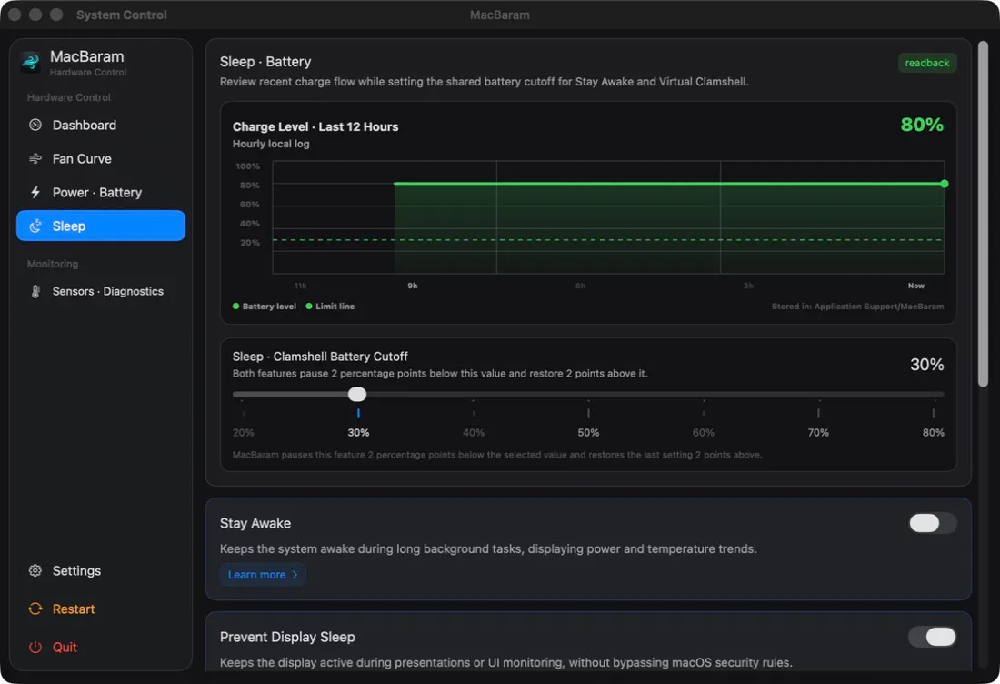The height and width of the screenshot is (684, 1000).
Task: Click the Sleep moon icon
Action: click(35, 226)
